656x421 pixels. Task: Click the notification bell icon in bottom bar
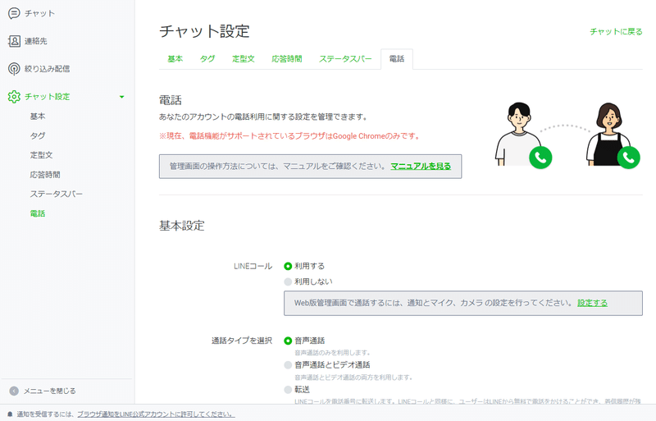click(x=10, y=414)
